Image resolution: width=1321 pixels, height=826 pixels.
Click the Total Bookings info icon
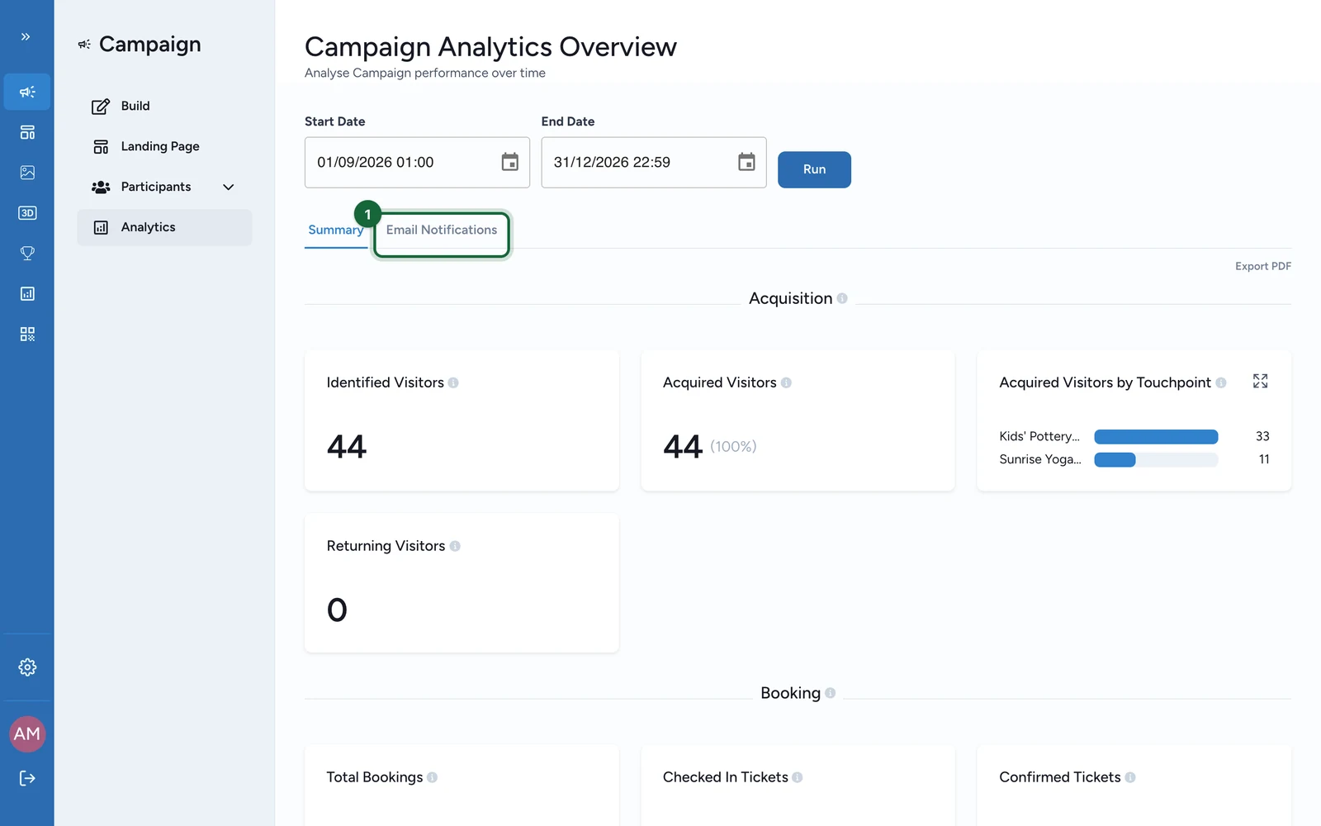click(432, 778)
